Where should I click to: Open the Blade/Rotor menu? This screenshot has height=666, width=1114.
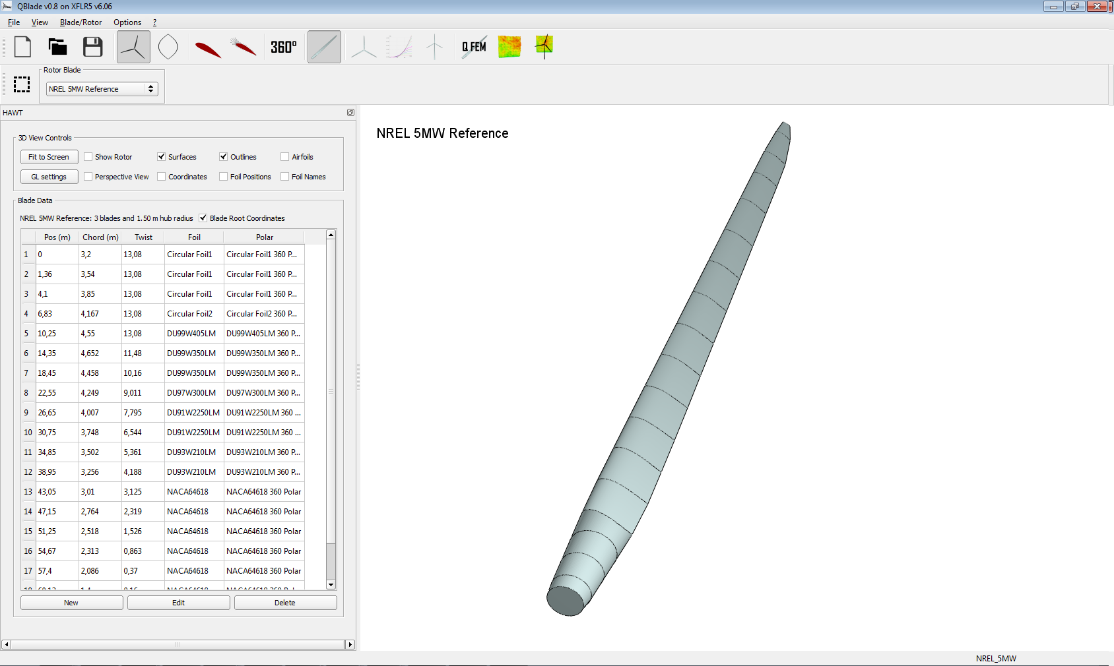tap(81, 22)
